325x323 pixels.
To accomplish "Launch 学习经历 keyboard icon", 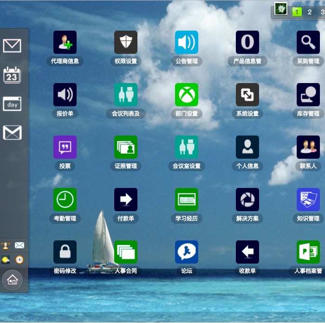I will click(187, 200).
